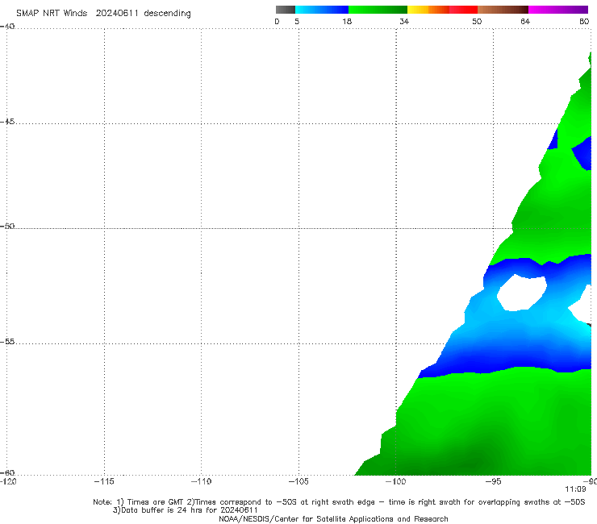The height and width of the screenshot is (524, 597).
Task: Click the gray 0-5 color bar segment
Action: pyautogui.click(x=286, y=10)
